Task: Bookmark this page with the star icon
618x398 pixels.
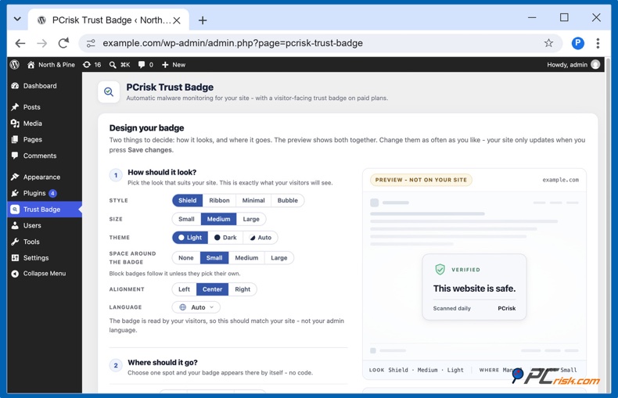Action: tap(548, 43)
